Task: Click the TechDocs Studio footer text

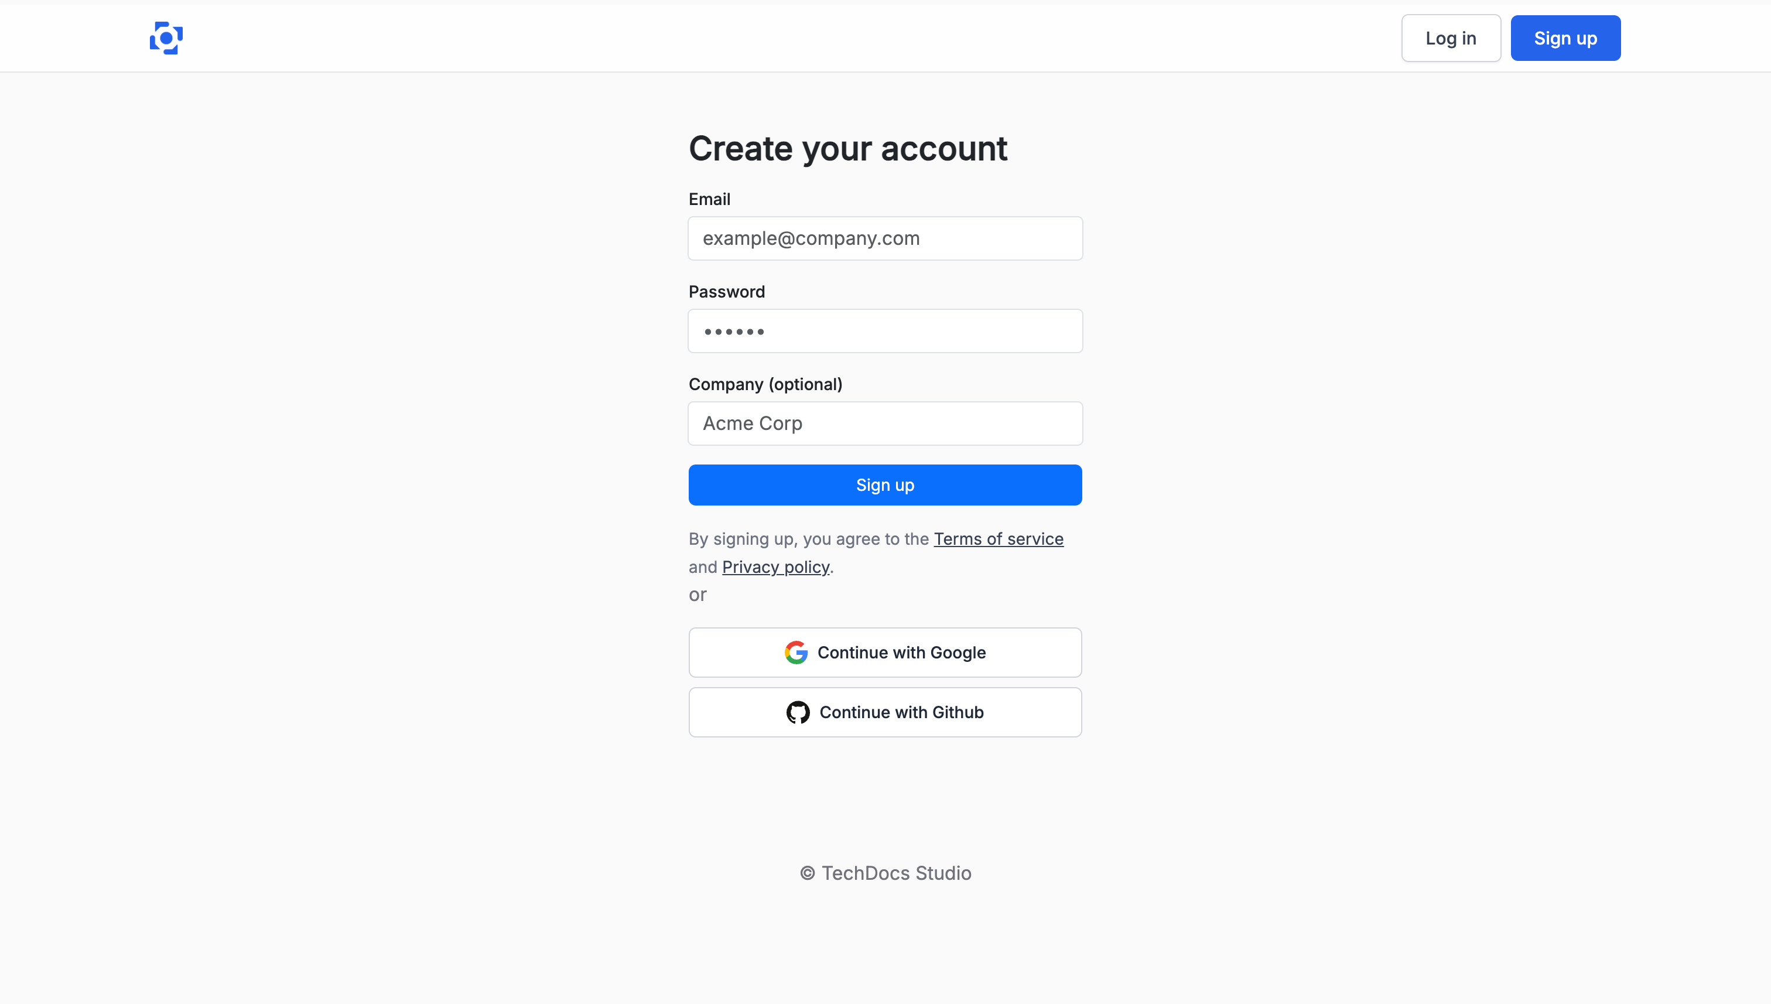Action: (x=885, y=873)
